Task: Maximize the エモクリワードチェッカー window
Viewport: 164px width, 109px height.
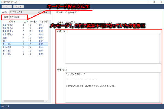Action: click(154, 2)
